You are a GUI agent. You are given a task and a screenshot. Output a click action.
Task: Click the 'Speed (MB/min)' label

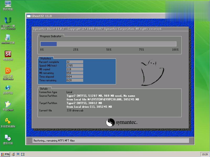[x=48, y=66]
